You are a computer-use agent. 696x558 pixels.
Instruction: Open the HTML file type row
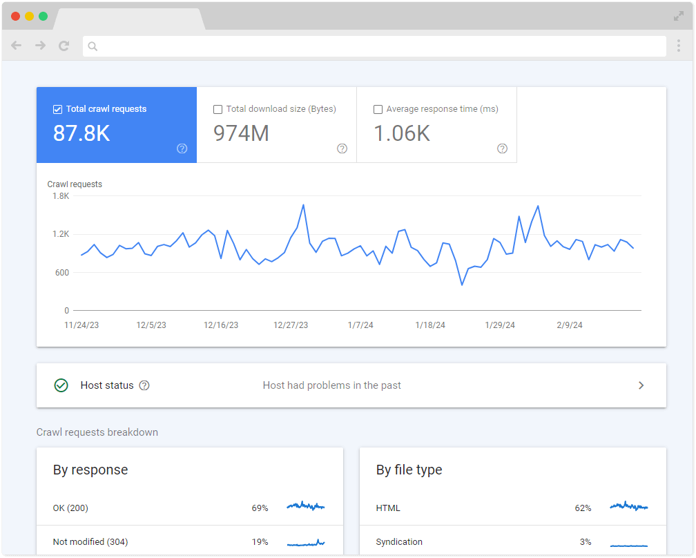tap(513, 508)
